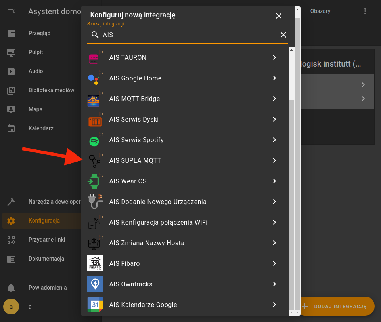Click the Fibaro system logo
The image size is (381, 322).
[95, 263]
